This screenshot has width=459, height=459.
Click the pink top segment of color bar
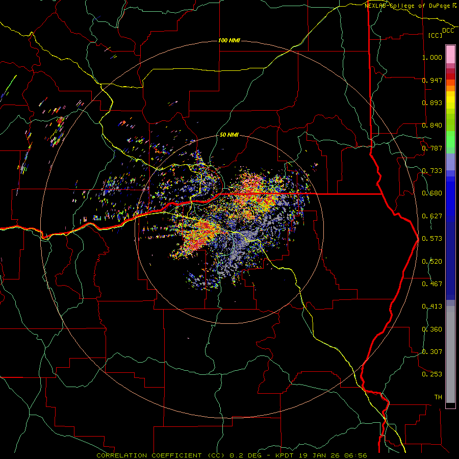[x=450, y=54]
